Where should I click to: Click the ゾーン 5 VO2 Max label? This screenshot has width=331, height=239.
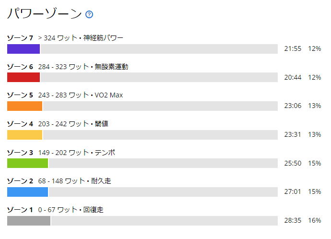click(x=65, y=95)
